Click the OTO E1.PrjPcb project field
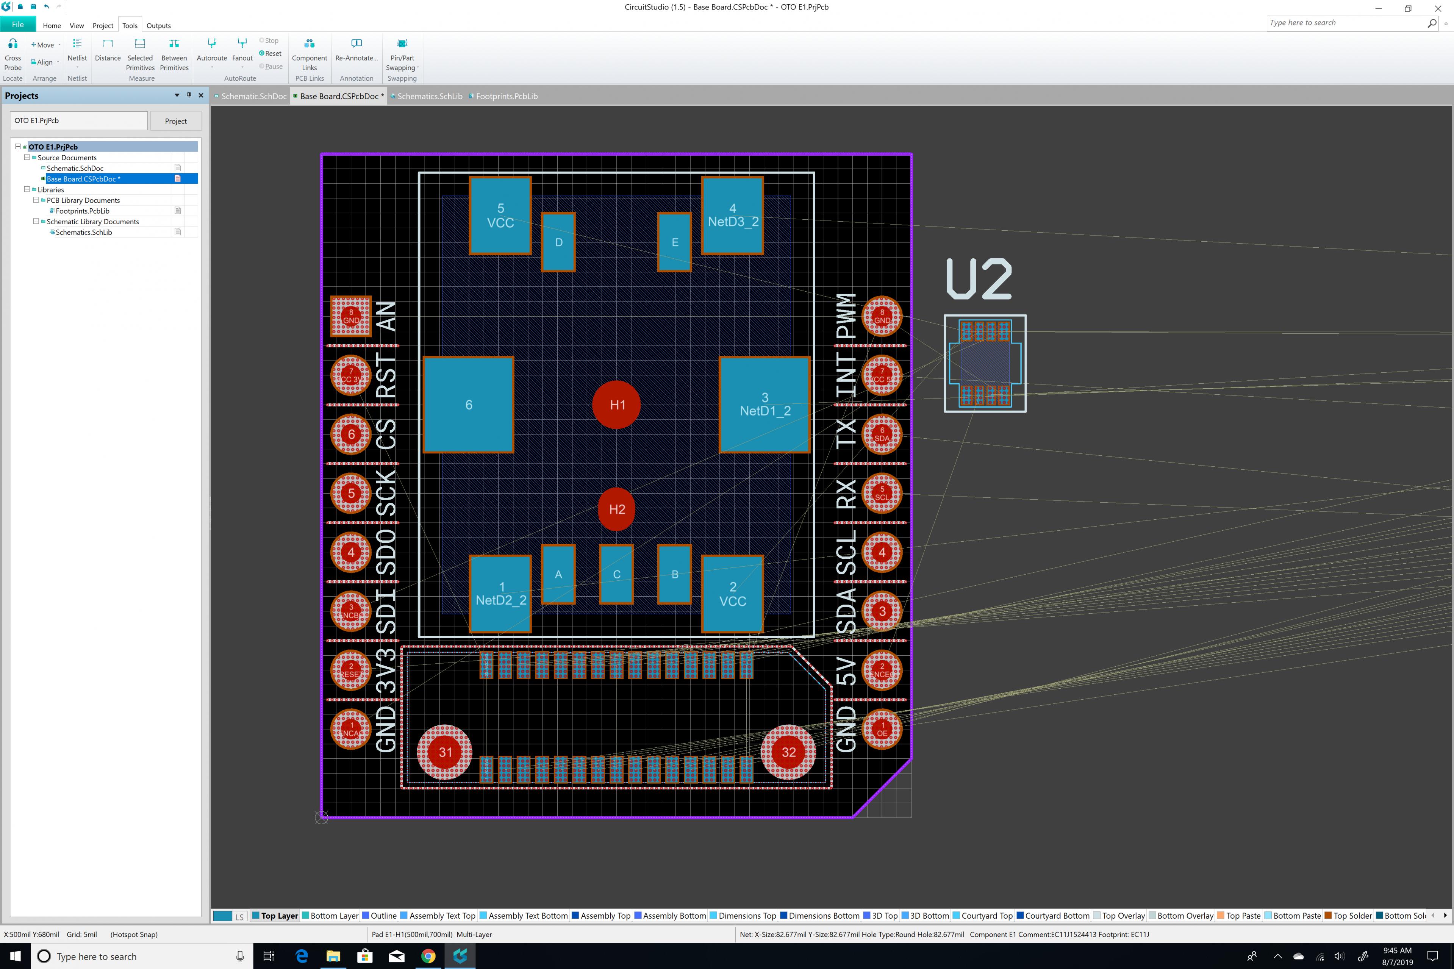The width and height of the screenshot is (1454, 969). point(79,120)
